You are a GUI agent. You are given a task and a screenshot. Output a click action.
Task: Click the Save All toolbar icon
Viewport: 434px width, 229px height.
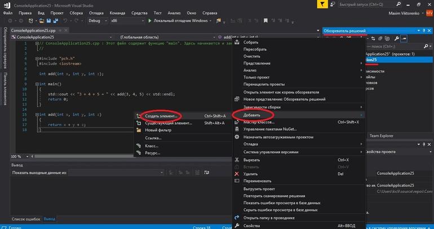point(56,21)
